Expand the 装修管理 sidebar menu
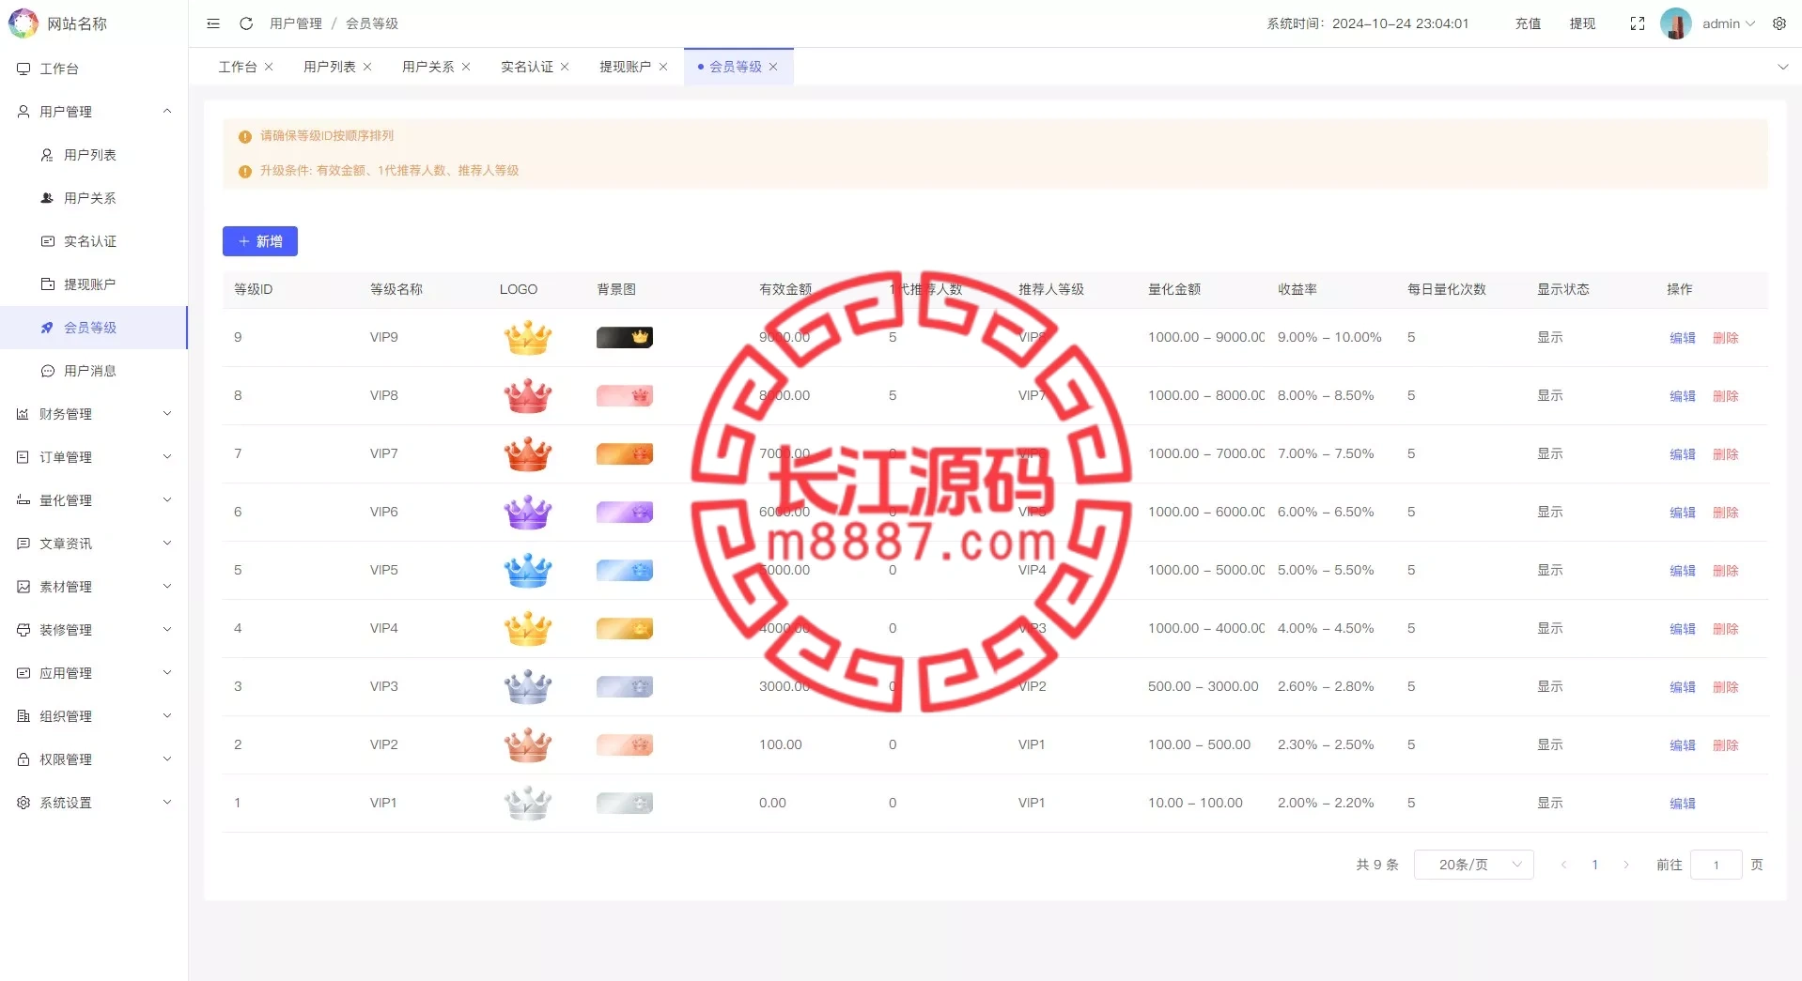Image resolution: width=1802 pixels, height=981 pixels. 94,630
